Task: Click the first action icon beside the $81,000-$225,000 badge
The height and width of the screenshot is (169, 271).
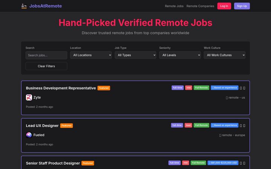Action: point(241,163)
